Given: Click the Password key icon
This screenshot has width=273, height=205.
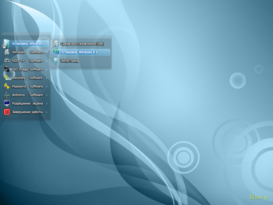Looking at the screenshot, I should pos(7,86).
